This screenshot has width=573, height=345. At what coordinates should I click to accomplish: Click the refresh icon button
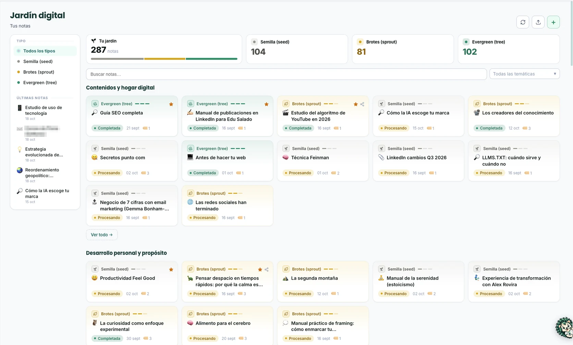point(523,22)
